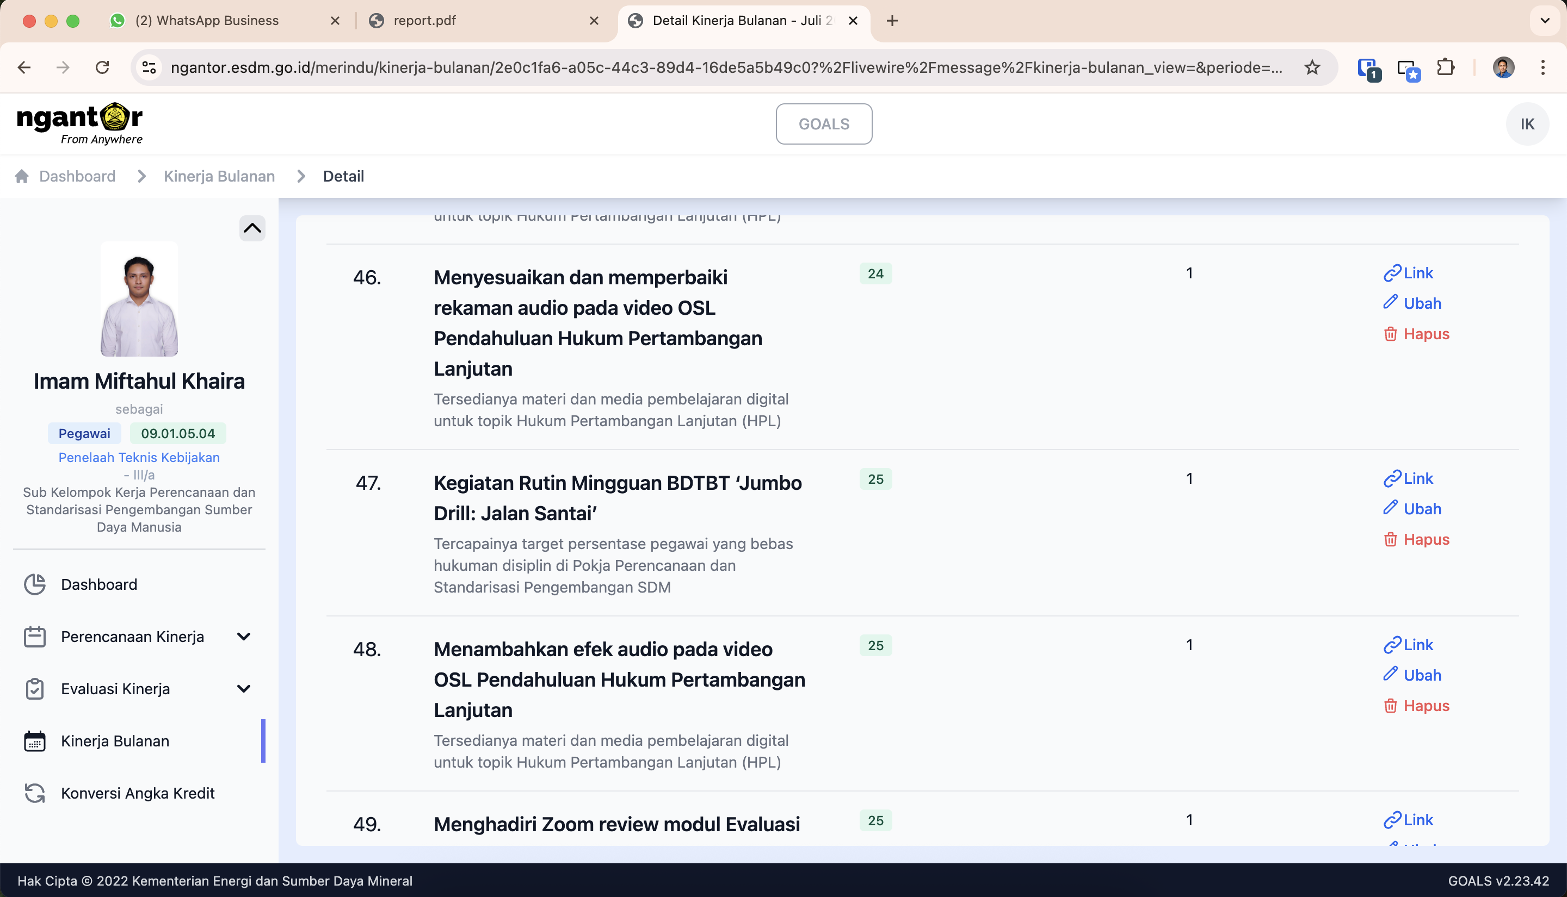This screenshot has width=1567, height=897.
Task: Reload the page with the refresh button
Action: coord(102,67)
